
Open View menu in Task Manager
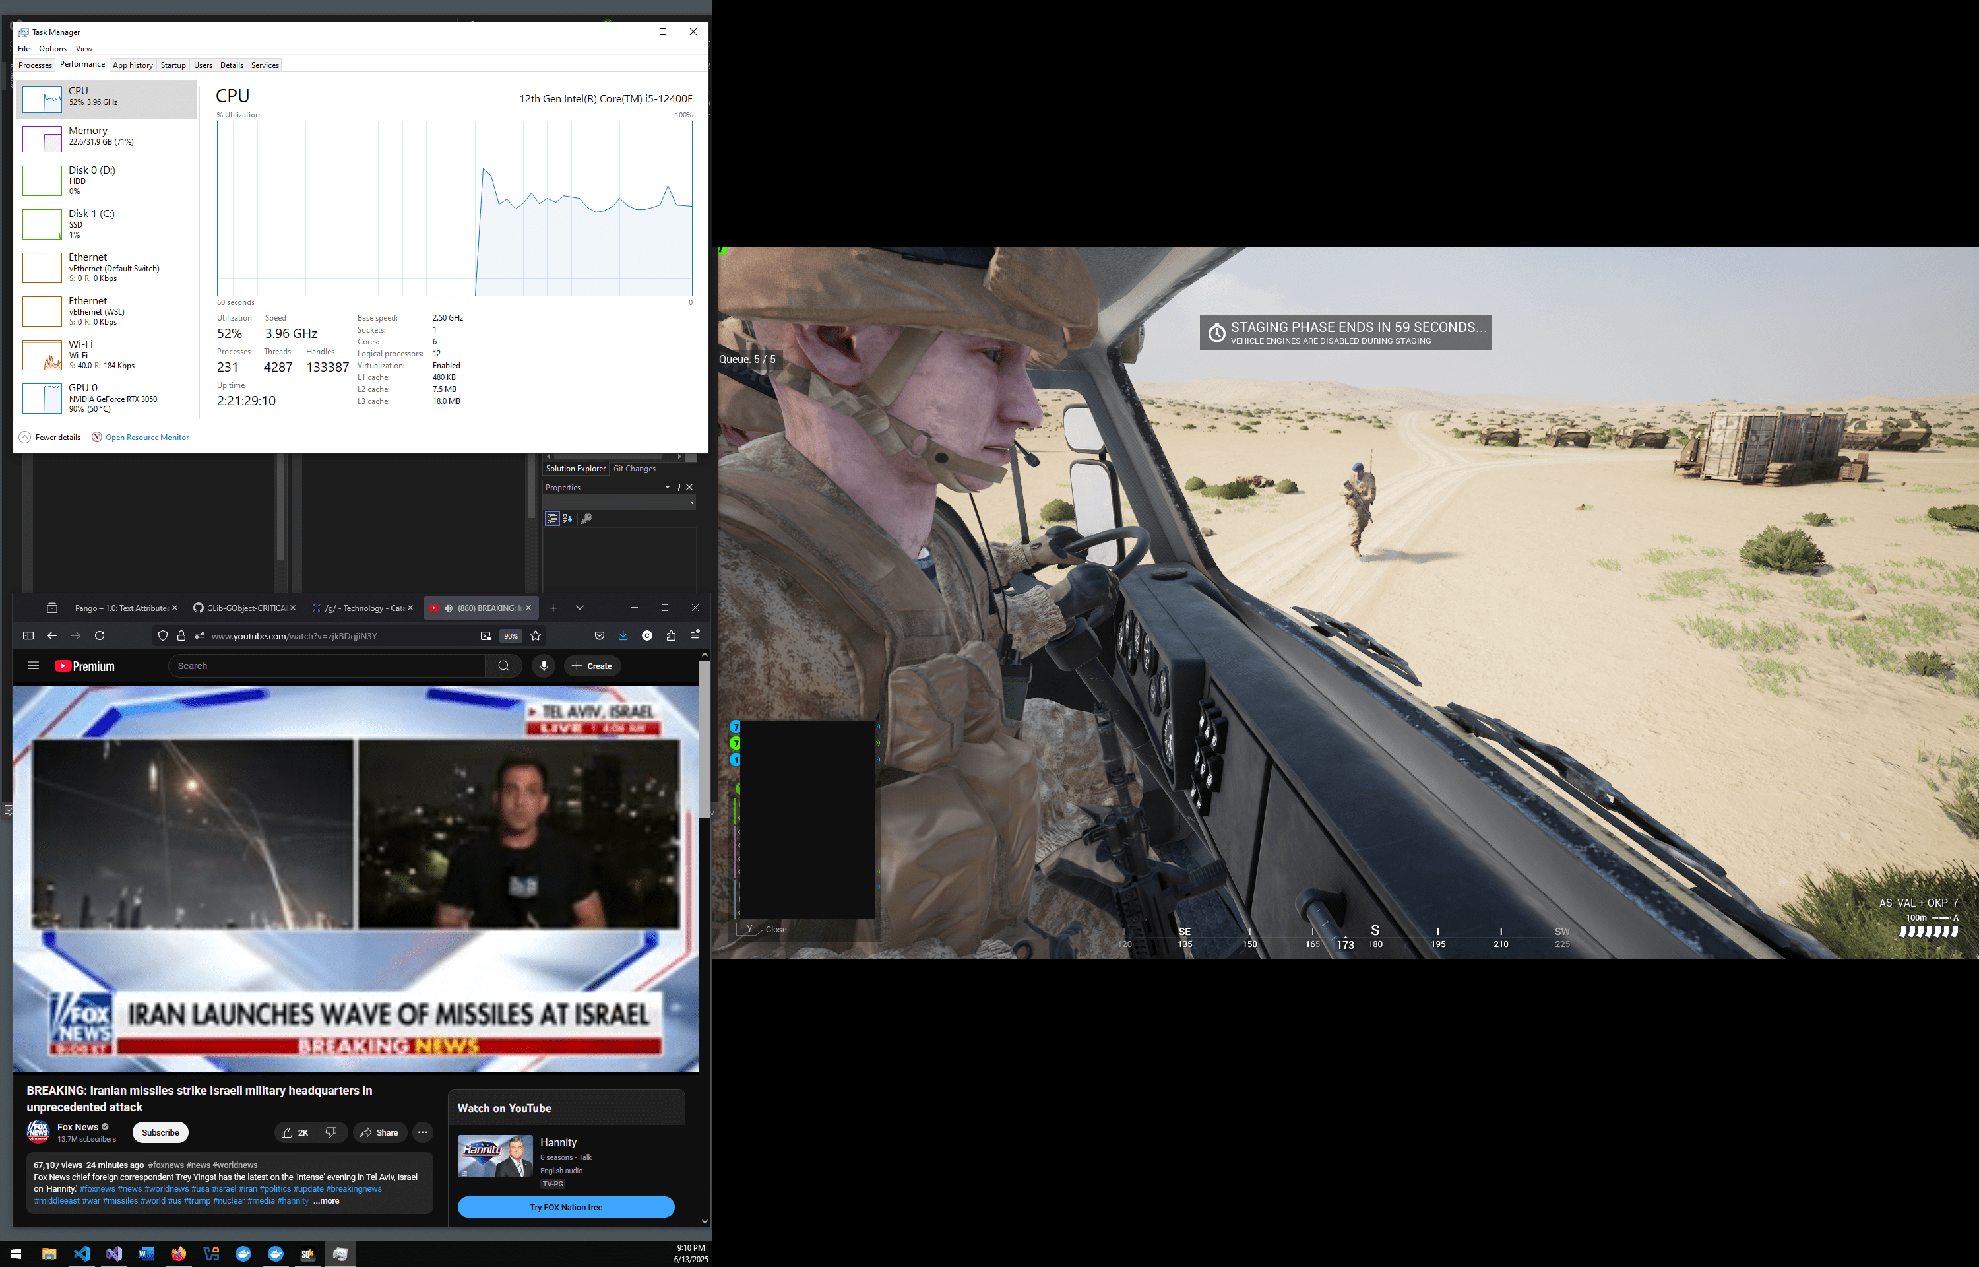click(x=84, y=49)
